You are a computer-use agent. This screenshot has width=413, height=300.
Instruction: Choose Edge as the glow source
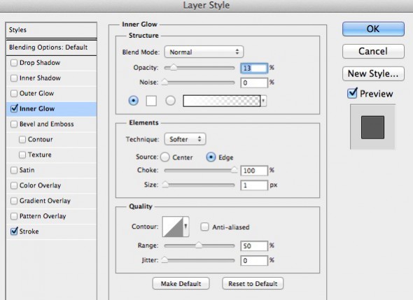point(211,157)
